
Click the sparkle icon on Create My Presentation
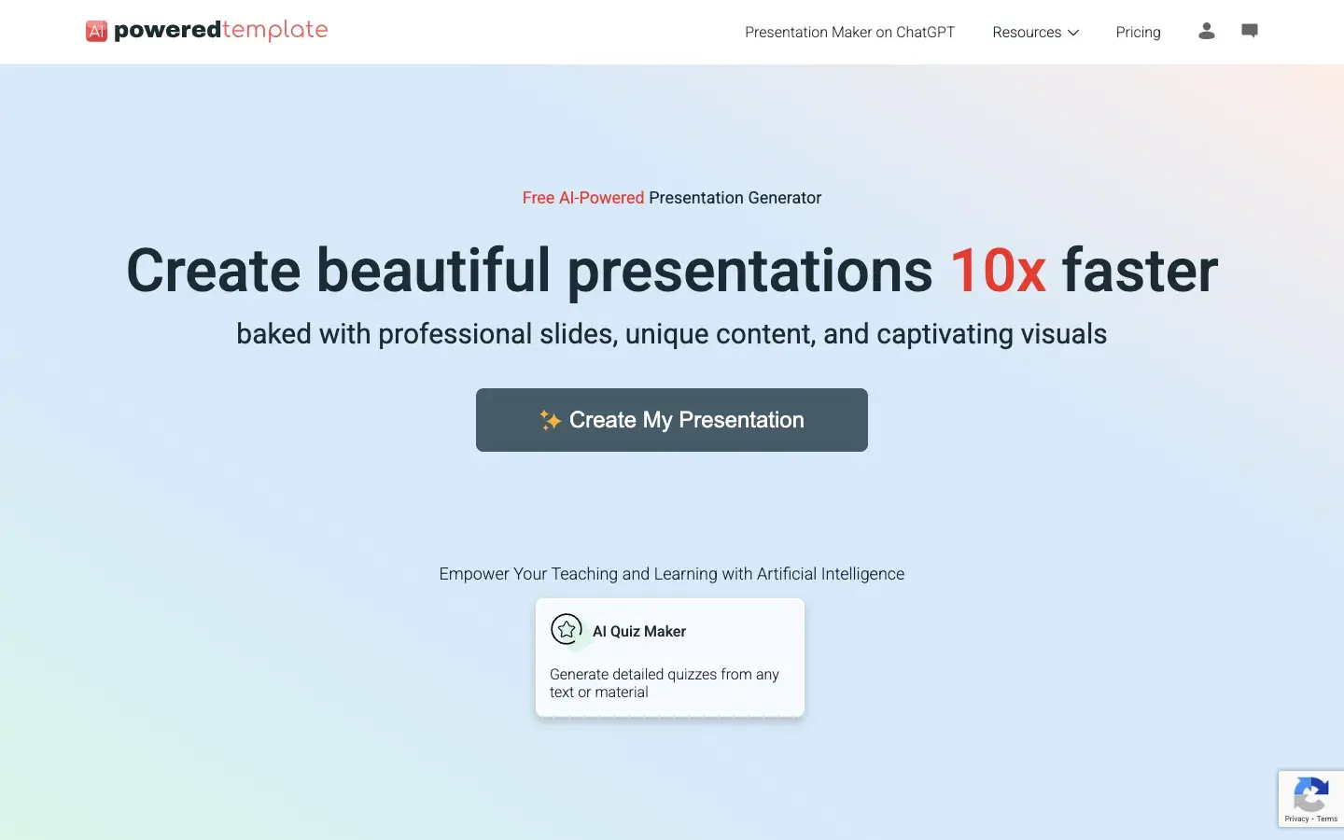pyautogui.click(x=551, y=420)
